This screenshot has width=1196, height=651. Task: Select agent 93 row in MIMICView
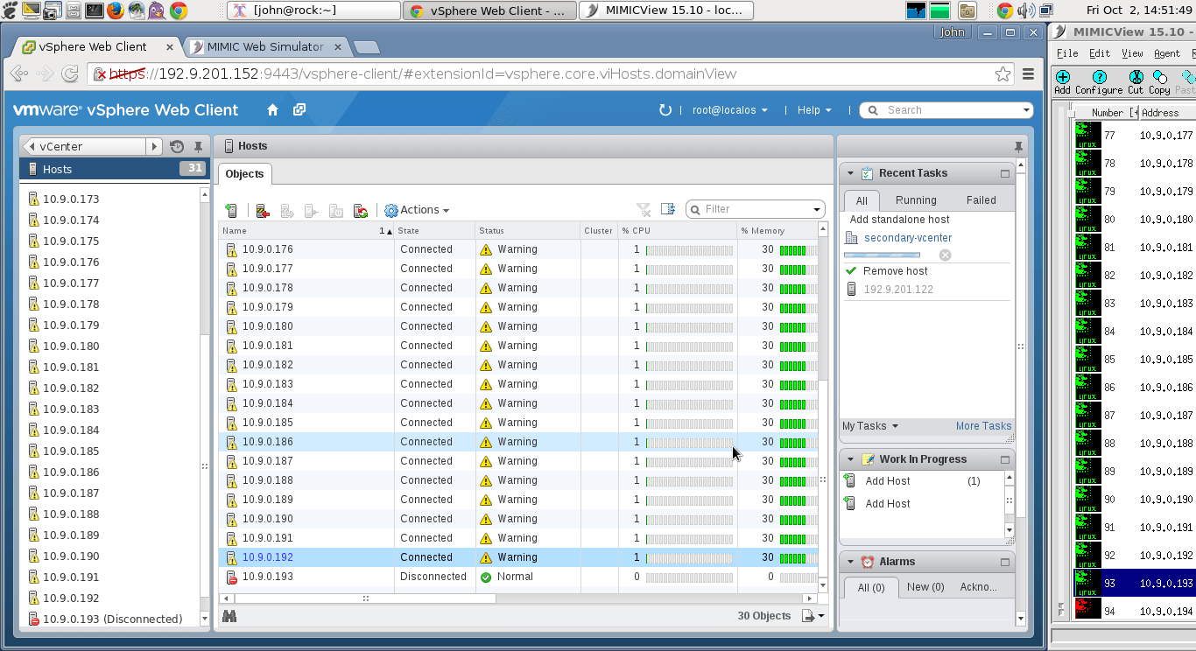coord(1135,584)
